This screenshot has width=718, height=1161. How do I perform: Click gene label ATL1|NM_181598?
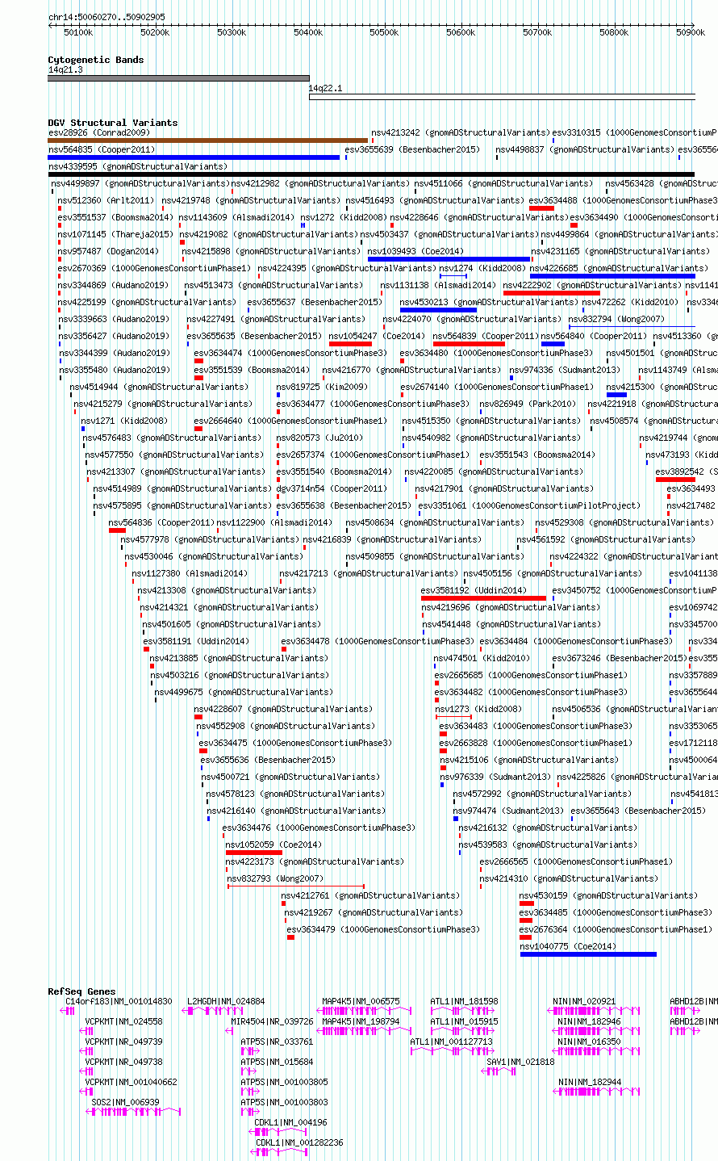tap(464, 1001)
